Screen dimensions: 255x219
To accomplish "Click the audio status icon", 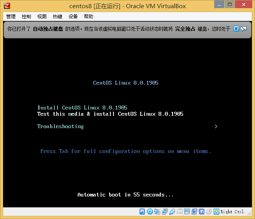I will click(157, 212).
